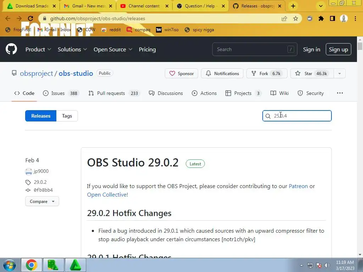Open the Pricing page
Viewport: 363px width, 272px height.
coord(147,49)
